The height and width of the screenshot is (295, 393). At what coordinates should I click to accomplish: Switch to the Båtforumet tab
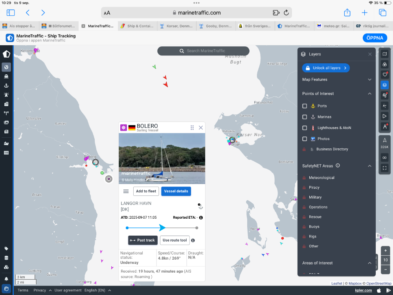(x=59, y=26)
